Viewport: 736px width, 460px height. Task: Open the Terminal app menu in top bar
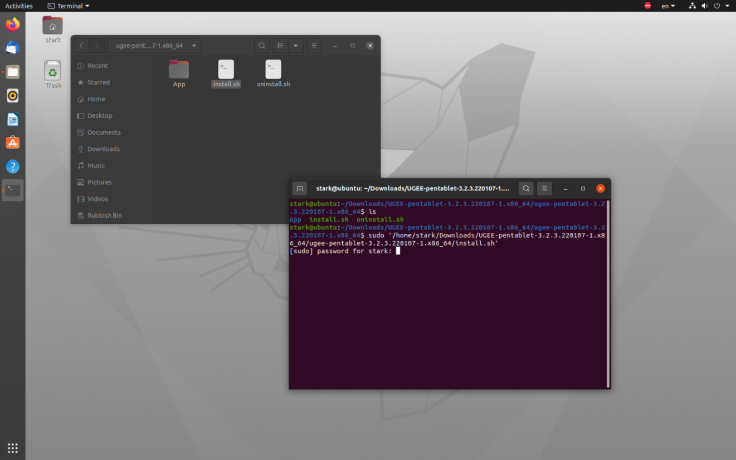point(69,6)
